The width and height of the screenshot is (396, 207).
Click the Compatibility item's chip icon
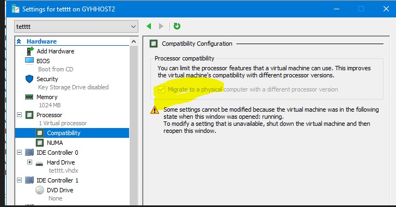(40, 133)
